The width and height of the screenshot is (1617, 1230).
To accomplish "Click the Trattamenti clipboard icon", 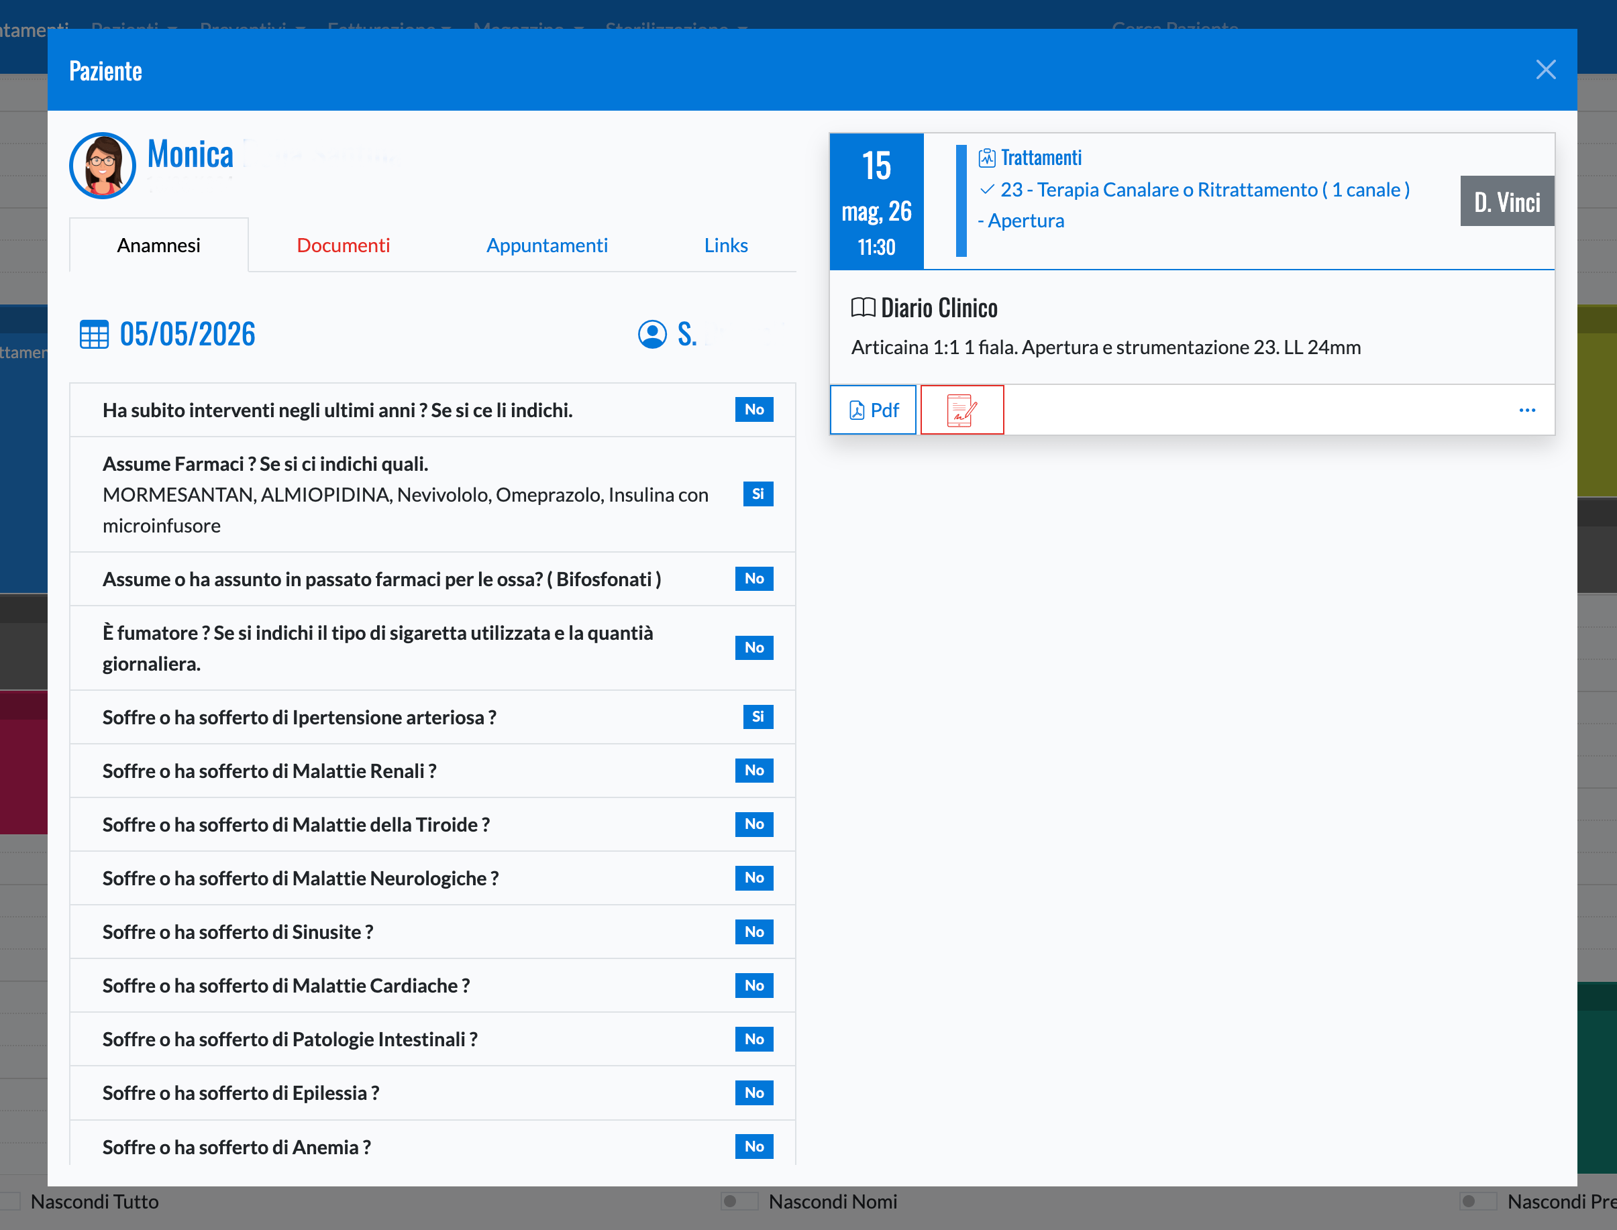I will (986, 158).
